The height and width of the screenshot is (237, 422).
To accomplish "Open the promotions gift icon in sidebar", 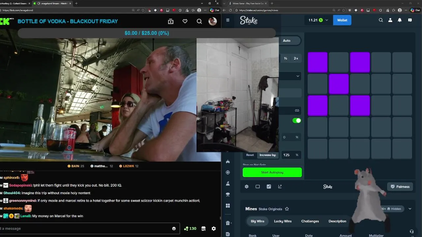I will [227, 223].
